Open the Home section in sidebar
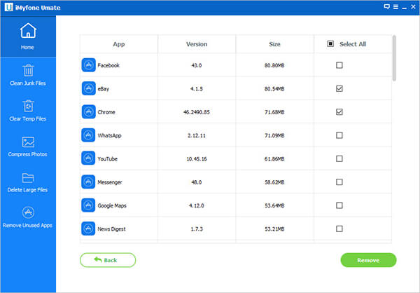420x293 pixels. 28,36
